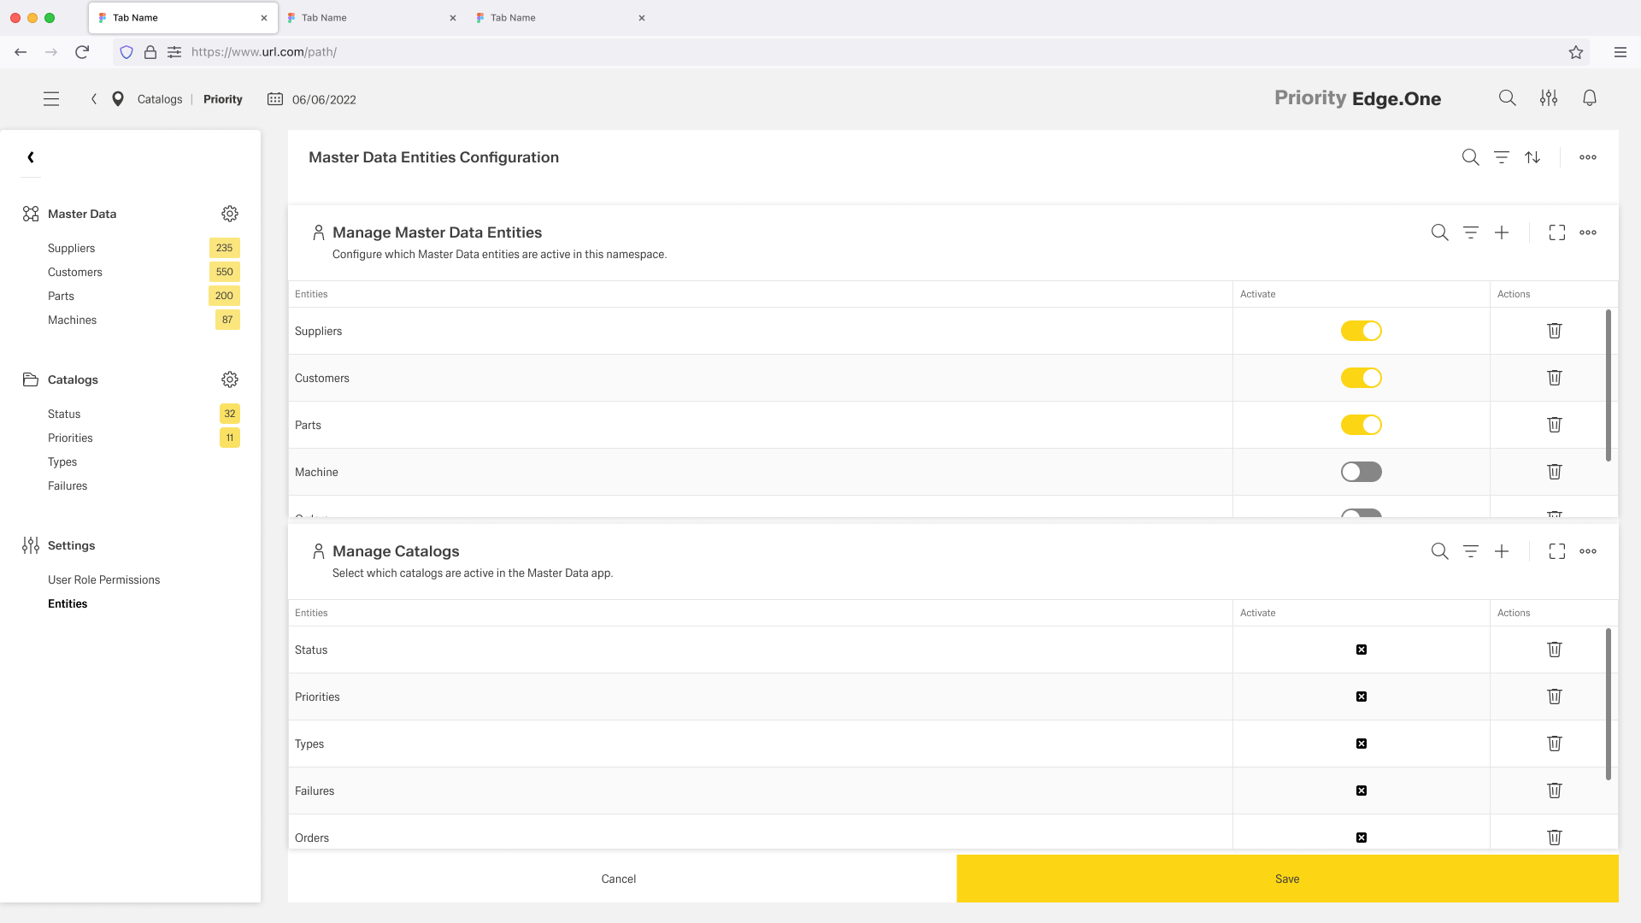Click Master Data gear settings icon
This screenshot has width=1641, height=923.
[230, 214]
